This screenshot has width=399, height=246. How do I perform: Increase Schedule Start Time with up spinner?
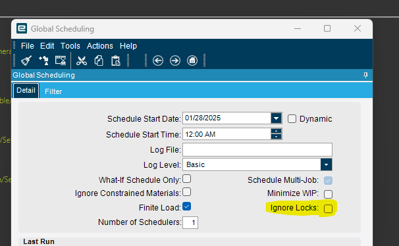(x=276, y=131)
